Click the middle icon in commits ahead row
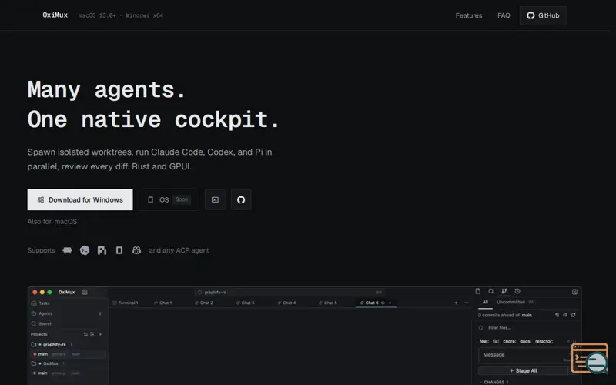 (x=565, y=315)
